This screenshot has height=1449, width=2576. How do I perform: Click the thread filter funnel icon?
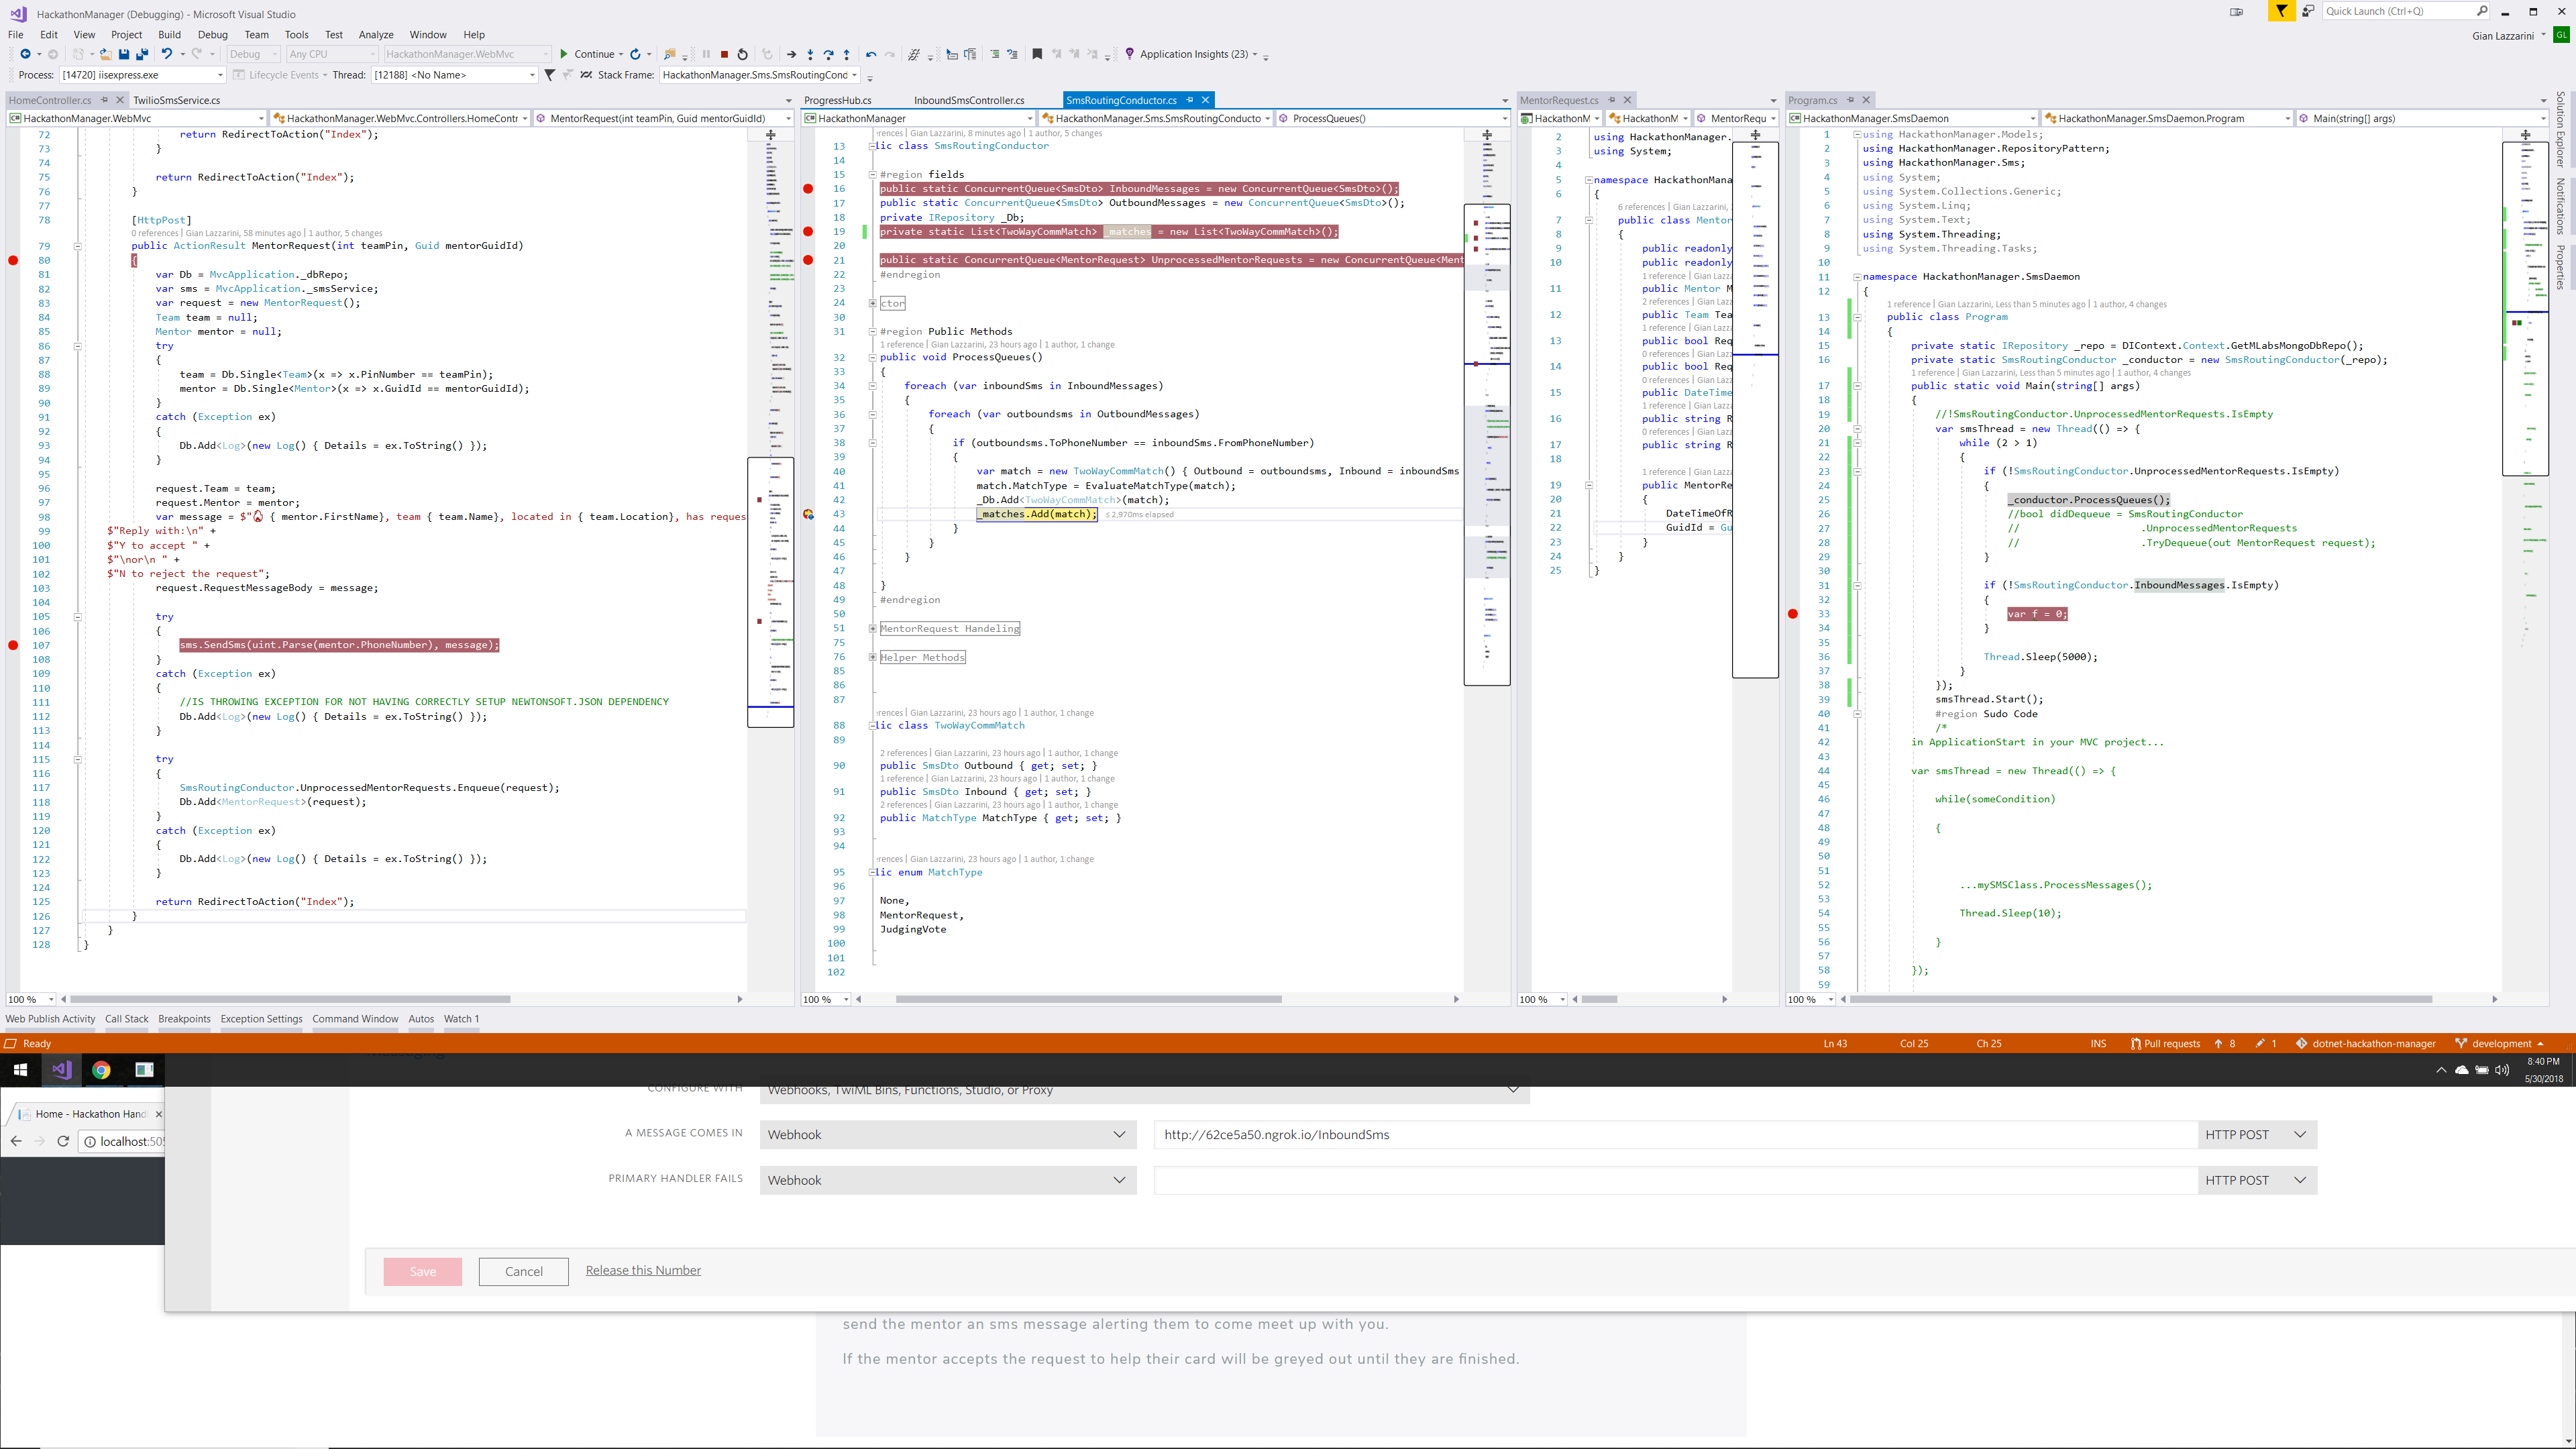(x=549, y=75)
